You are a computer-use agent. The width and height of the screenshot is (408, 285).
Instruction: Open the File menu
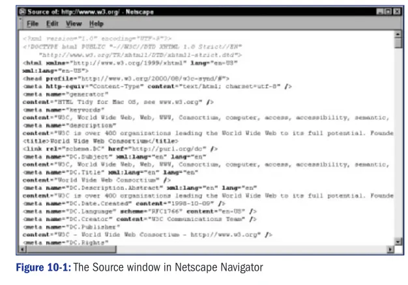coord(33,24)
